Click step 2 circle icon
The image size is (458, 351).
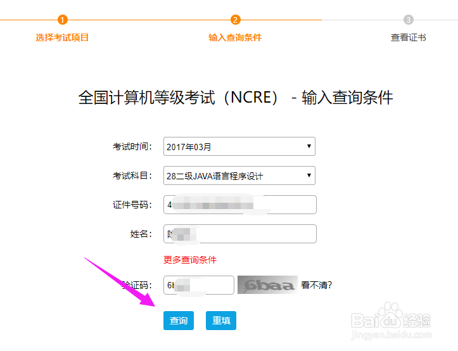(236, 20)
